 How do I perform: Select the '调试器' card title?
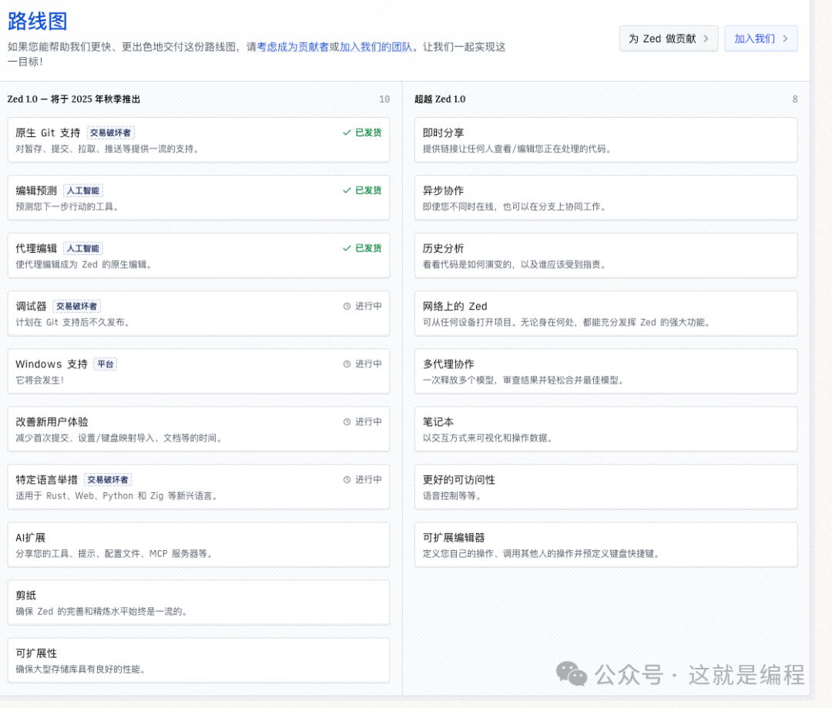point(31,306)
